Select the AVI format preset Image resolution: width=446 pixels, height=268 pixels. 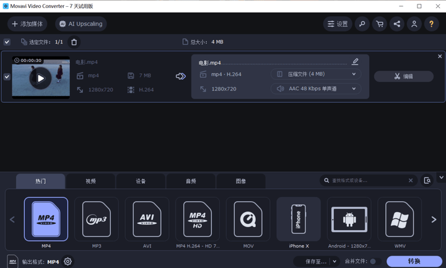coord(147,219)
